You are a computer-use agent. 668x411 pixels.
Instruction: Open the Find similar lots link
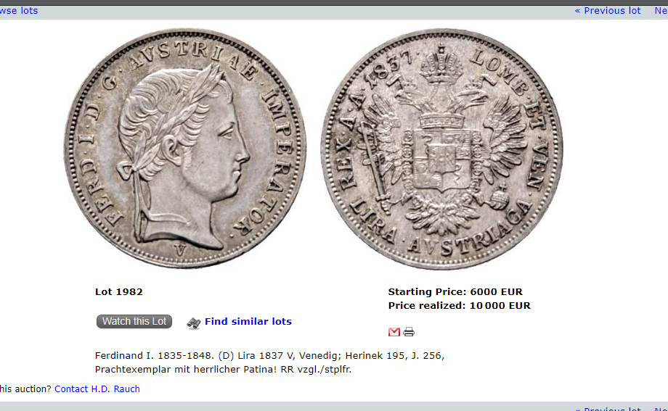click(x=248, y=321)
